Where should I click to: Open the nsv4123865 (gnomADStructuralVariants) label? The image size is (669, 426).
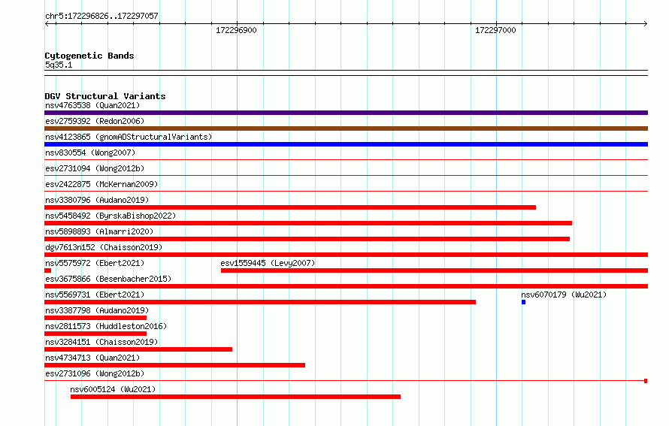[129, 137]
